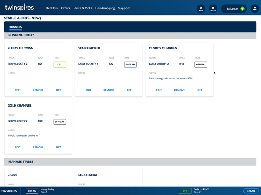Bet on Gold Channel
261x195 pixels.
(x=59, y=147)
